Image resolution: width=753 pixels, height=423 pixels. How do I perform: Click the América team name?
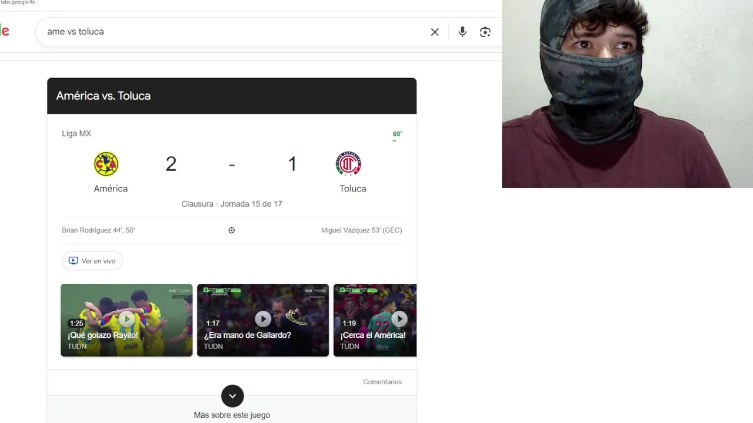[x=111, y=189]
